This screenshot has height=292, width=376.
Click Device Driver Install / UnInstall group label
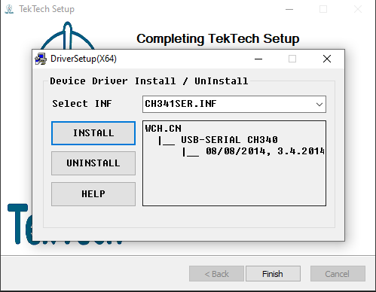(149, 81)
